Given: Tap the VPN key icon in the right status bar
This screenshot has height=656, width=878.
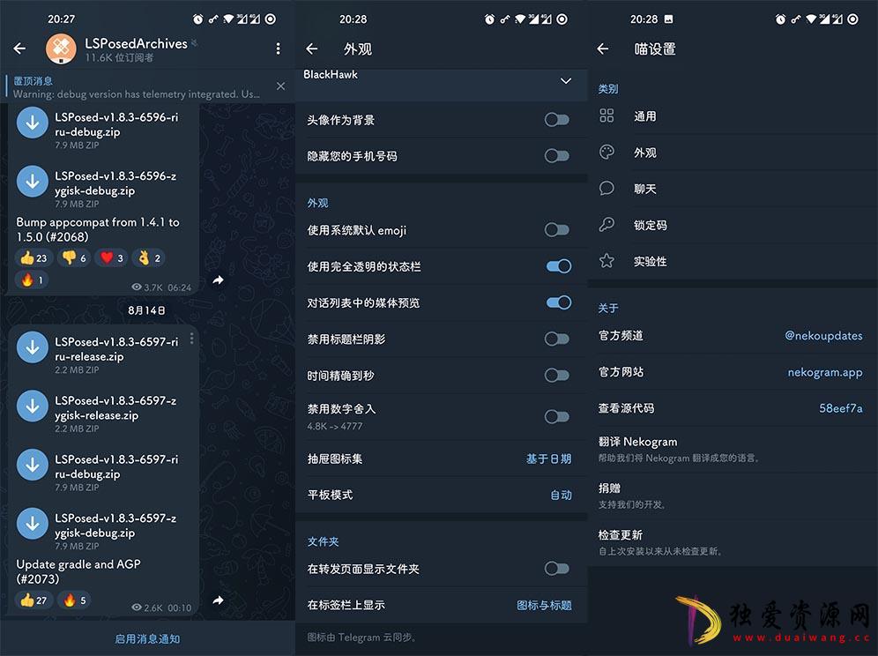Looking at the screenshot, I should 796,19.
